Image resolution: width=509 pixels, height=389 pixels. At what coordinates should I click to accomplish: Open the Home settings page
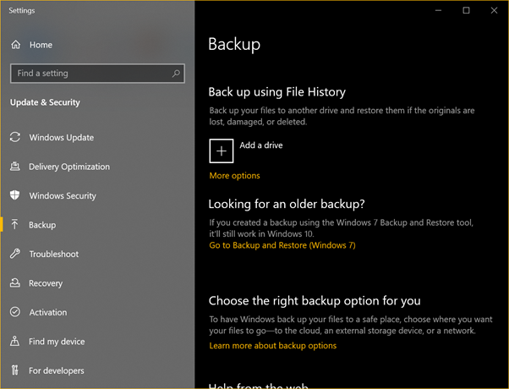pyautogui.click(x=41, y=45)
